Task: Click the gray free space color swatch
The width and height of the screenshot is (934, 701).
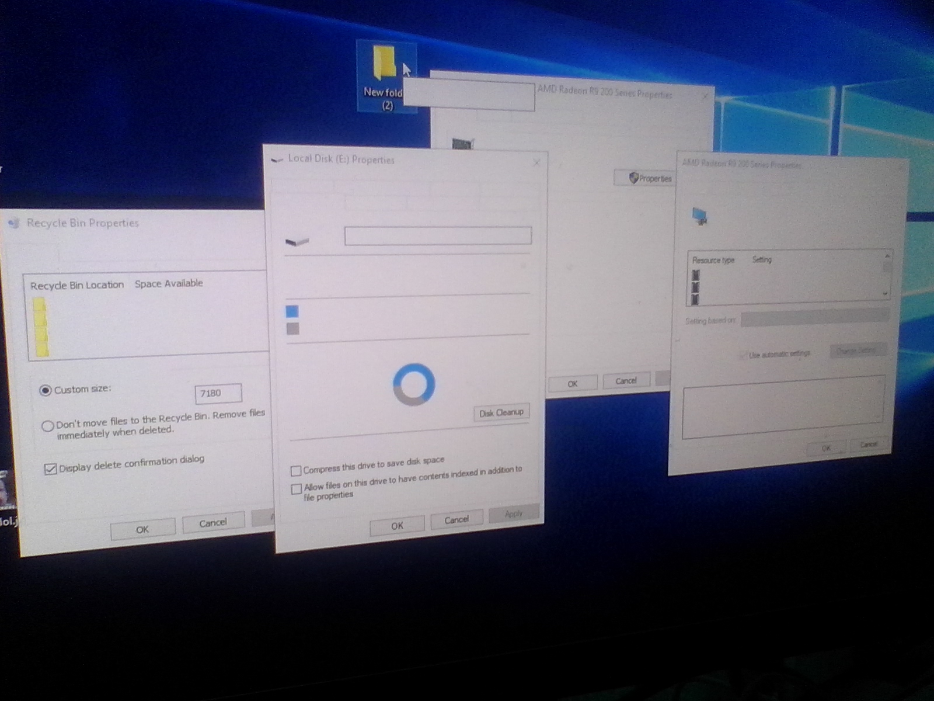Action: 293,329
